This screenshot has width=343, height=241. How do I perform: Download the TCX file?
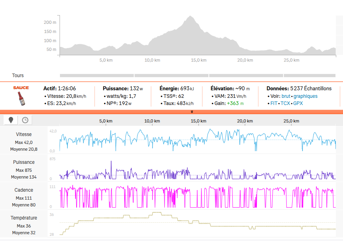(x=285, y=103)
